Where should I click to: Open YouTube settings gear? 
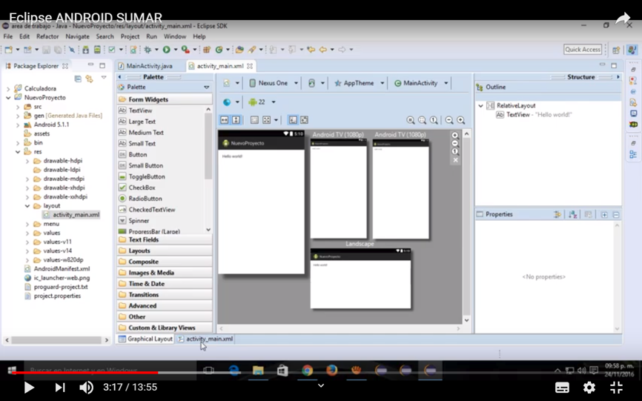(x=589, y=387)
